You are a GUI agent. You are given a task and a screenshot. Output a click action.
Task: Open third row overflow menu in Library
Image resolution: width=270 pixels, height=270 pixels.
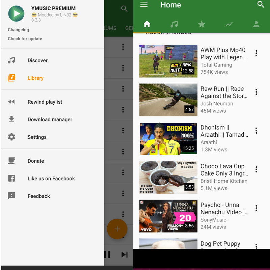point(123,89)
